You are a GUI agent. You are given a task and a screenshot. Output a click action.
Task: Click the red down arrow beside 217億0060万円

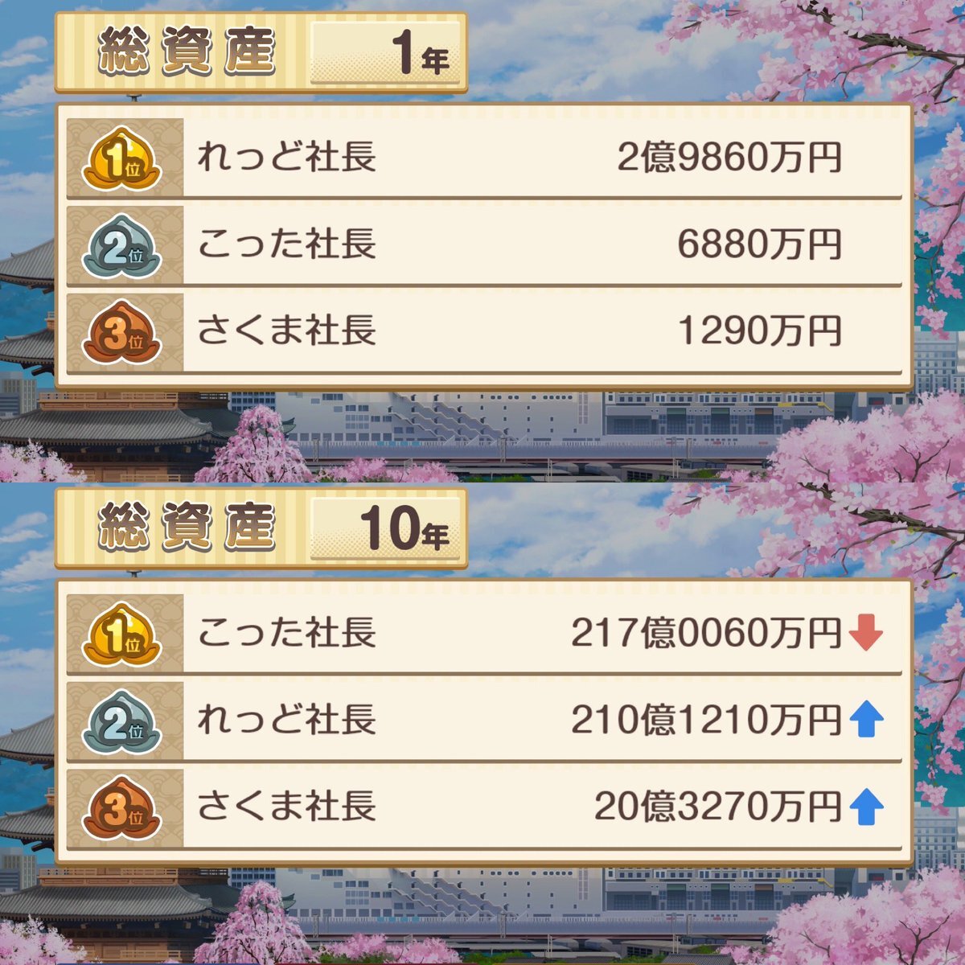point(866,634)
